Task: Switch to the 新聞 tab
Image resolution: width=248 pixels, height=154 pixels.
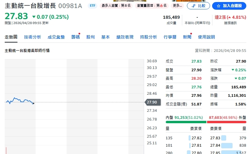Action: click(x=187, y=37)
